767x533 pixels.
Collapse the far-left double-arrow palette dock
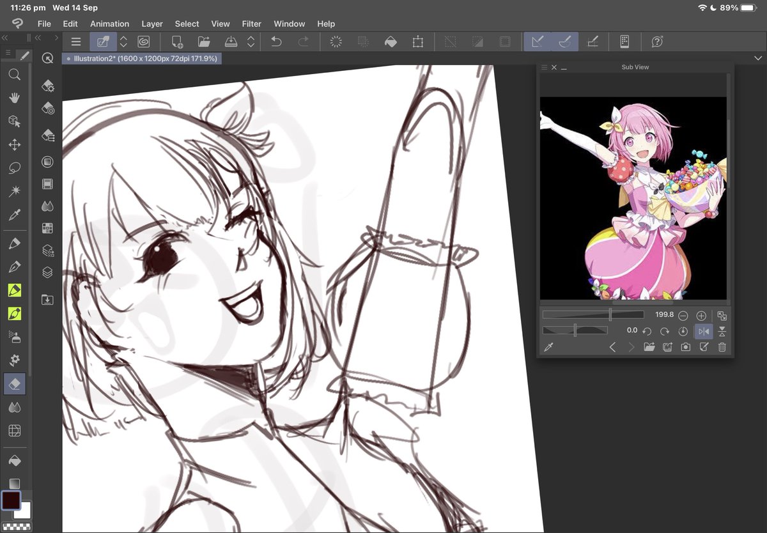[x=4, y=38]
